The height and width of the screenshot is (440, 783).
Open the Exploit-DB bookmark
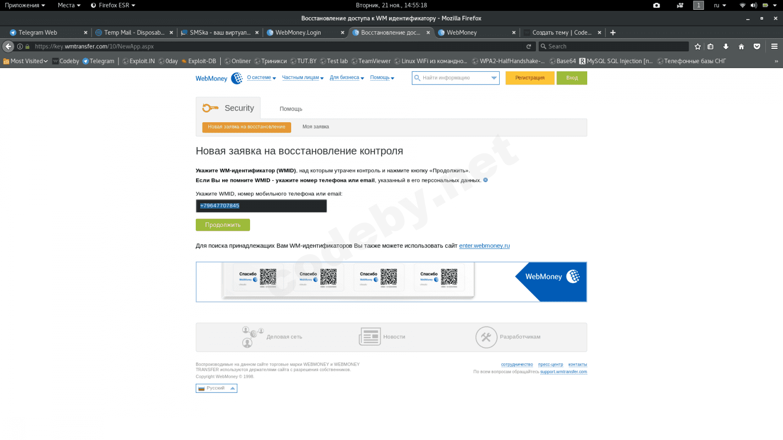(x=199, y=61)
